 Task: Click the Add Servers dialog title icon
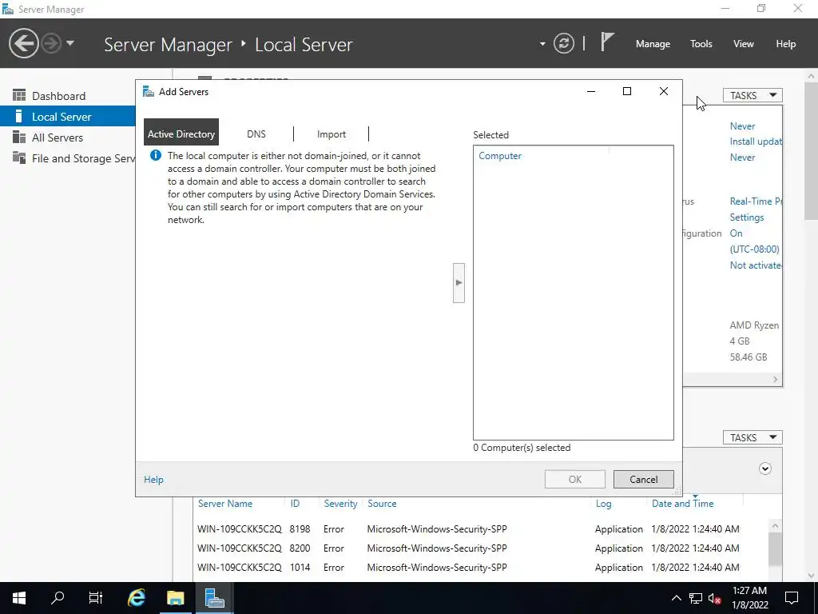148,91
